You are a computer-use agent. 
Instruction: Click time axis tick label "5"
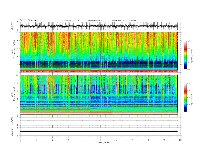point(100,140)
